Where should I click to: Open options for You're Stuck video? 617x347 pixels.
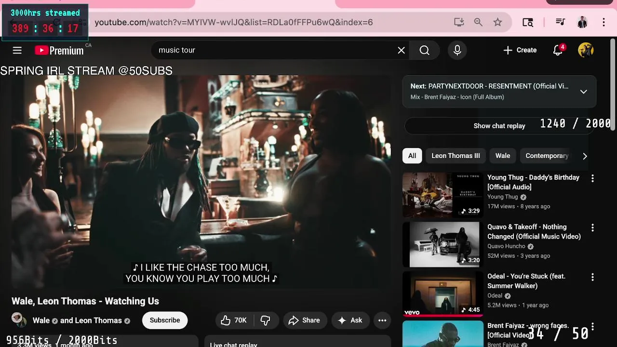592,277
